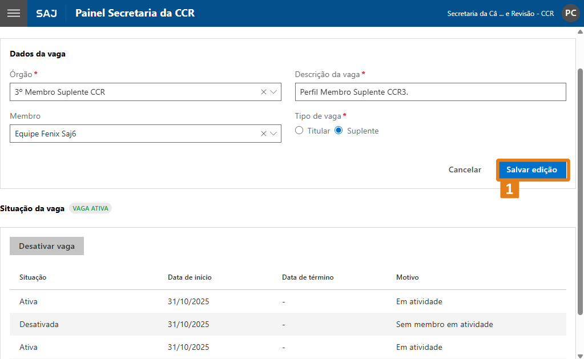The width and height of the screenshot is (584, 359).
Task: Click the SAJ logo in header
Action: tap(46, 13)
